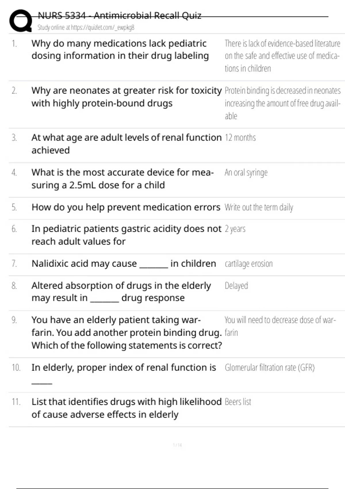Click the "Beers list" answer
345x489 pixels.
238,402
